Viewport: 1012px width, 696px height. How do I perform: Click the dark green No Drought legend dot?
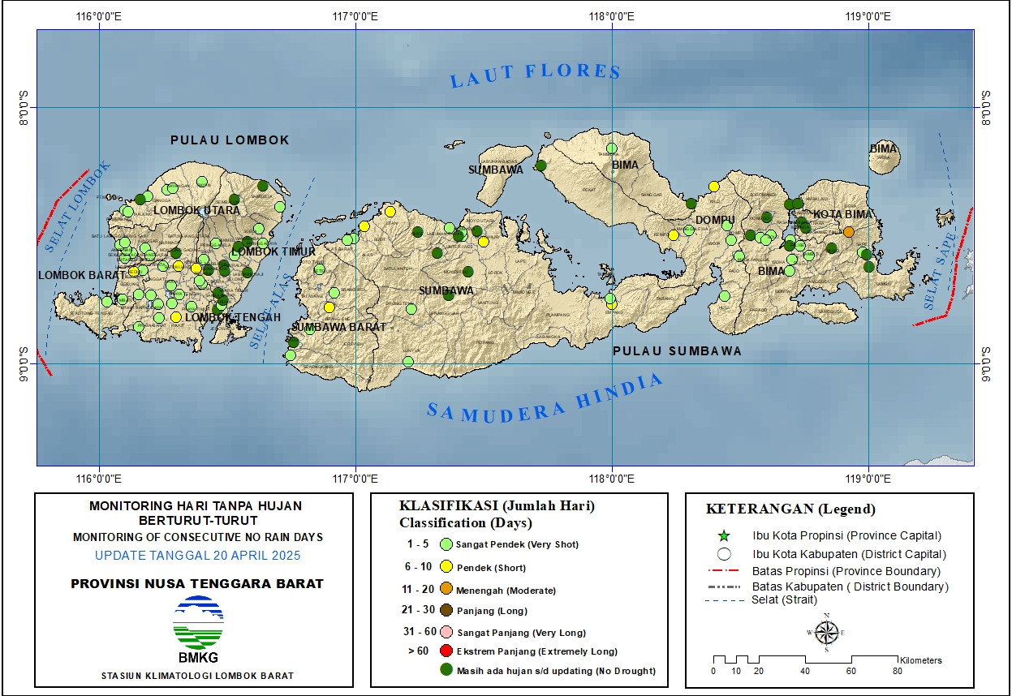tap(446, 670)
